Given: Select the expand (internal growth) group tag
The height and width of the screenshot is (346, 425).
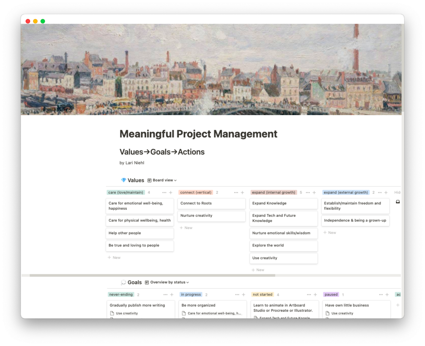Looking at the screenshot, I should click(274, 192).
